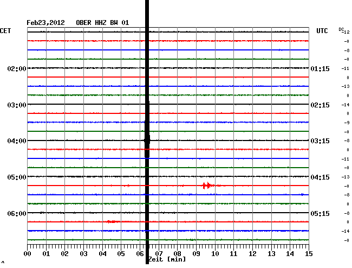The image size is (352, 268).
Task: Click the "DC" column header
Action: click(x=341, y=29)
